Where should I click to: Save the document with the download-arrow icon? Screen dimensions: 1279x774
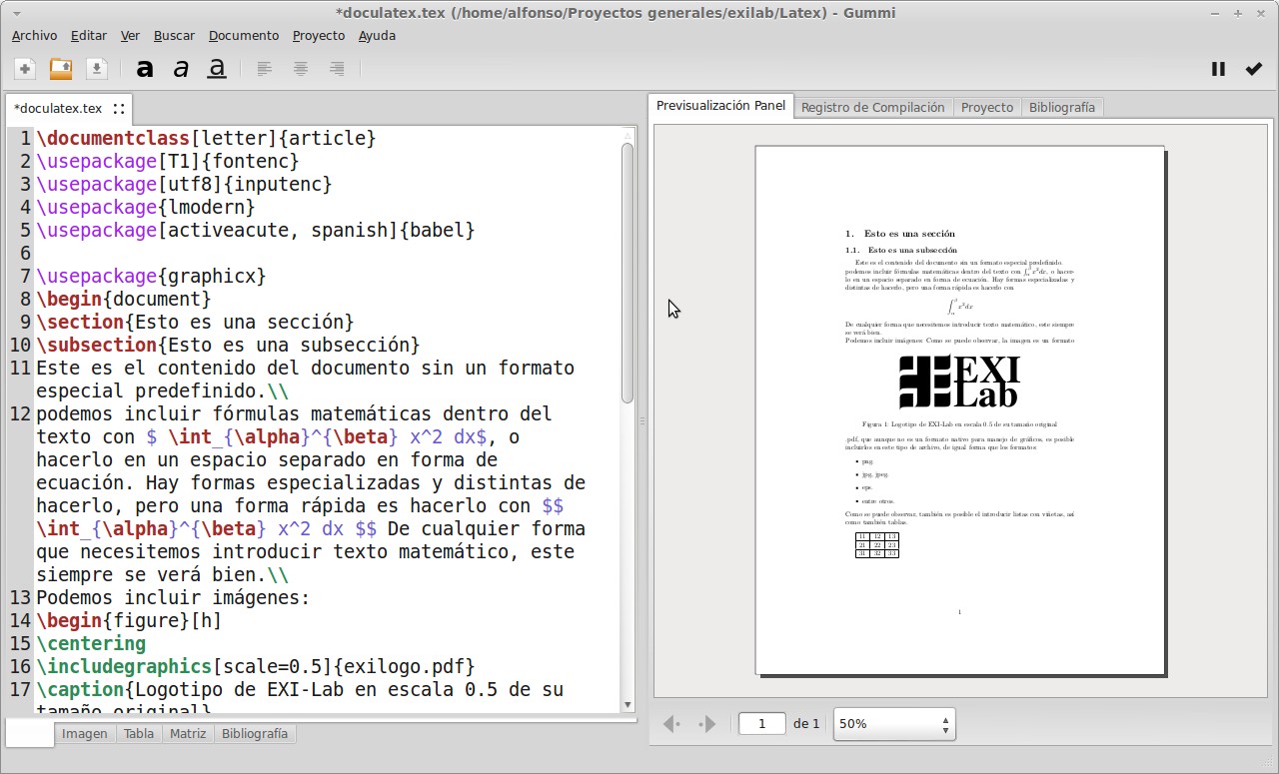96,69
